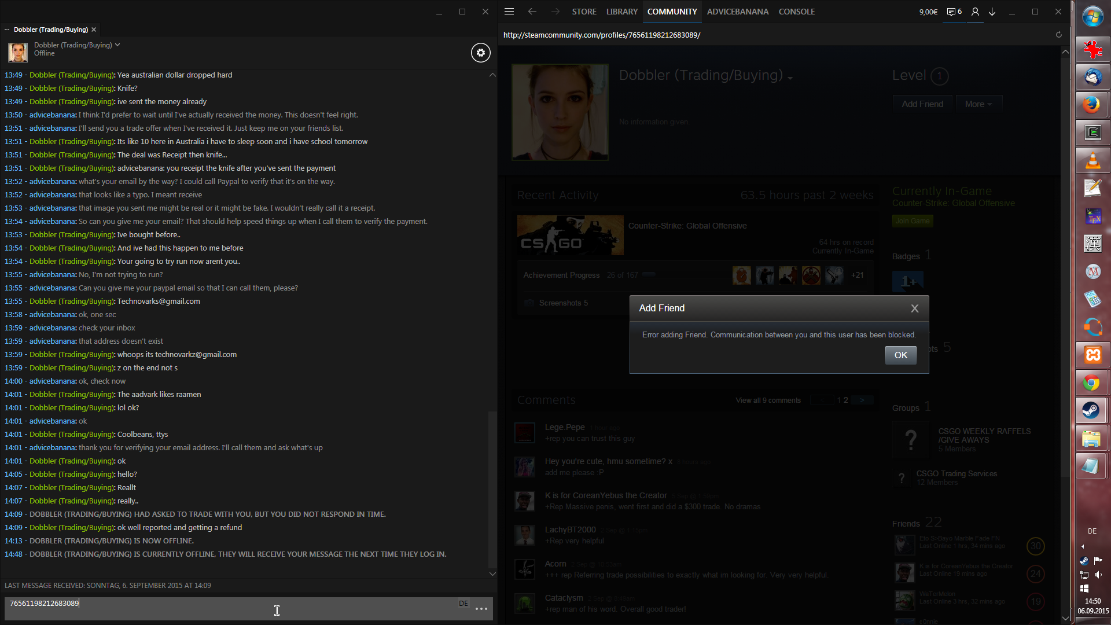Go back with the left arrow
Image resolution: width=1111 pixels, height=625 pixels.
532,12
